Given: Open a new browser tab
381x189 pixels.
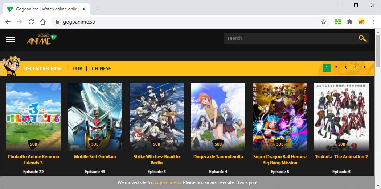Looking at the screenshot, I should pos(98,9).
